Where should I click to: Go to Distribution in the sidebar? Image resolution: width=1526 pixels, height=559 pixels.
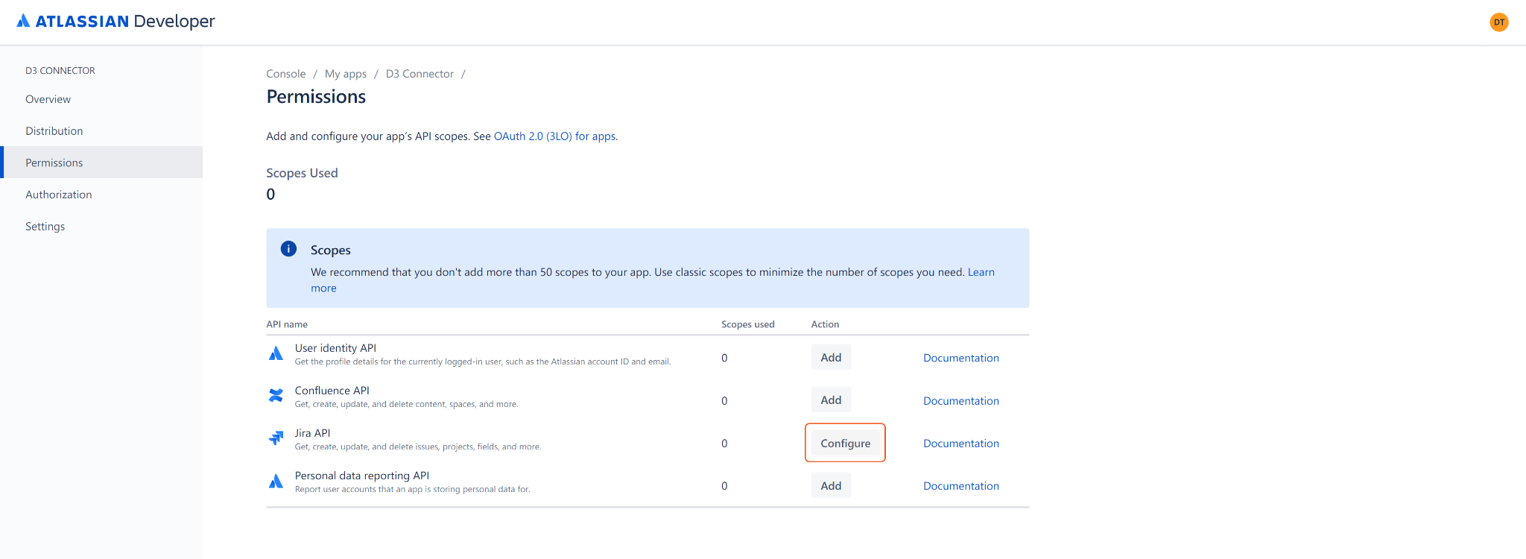click(x=54, y=131)
